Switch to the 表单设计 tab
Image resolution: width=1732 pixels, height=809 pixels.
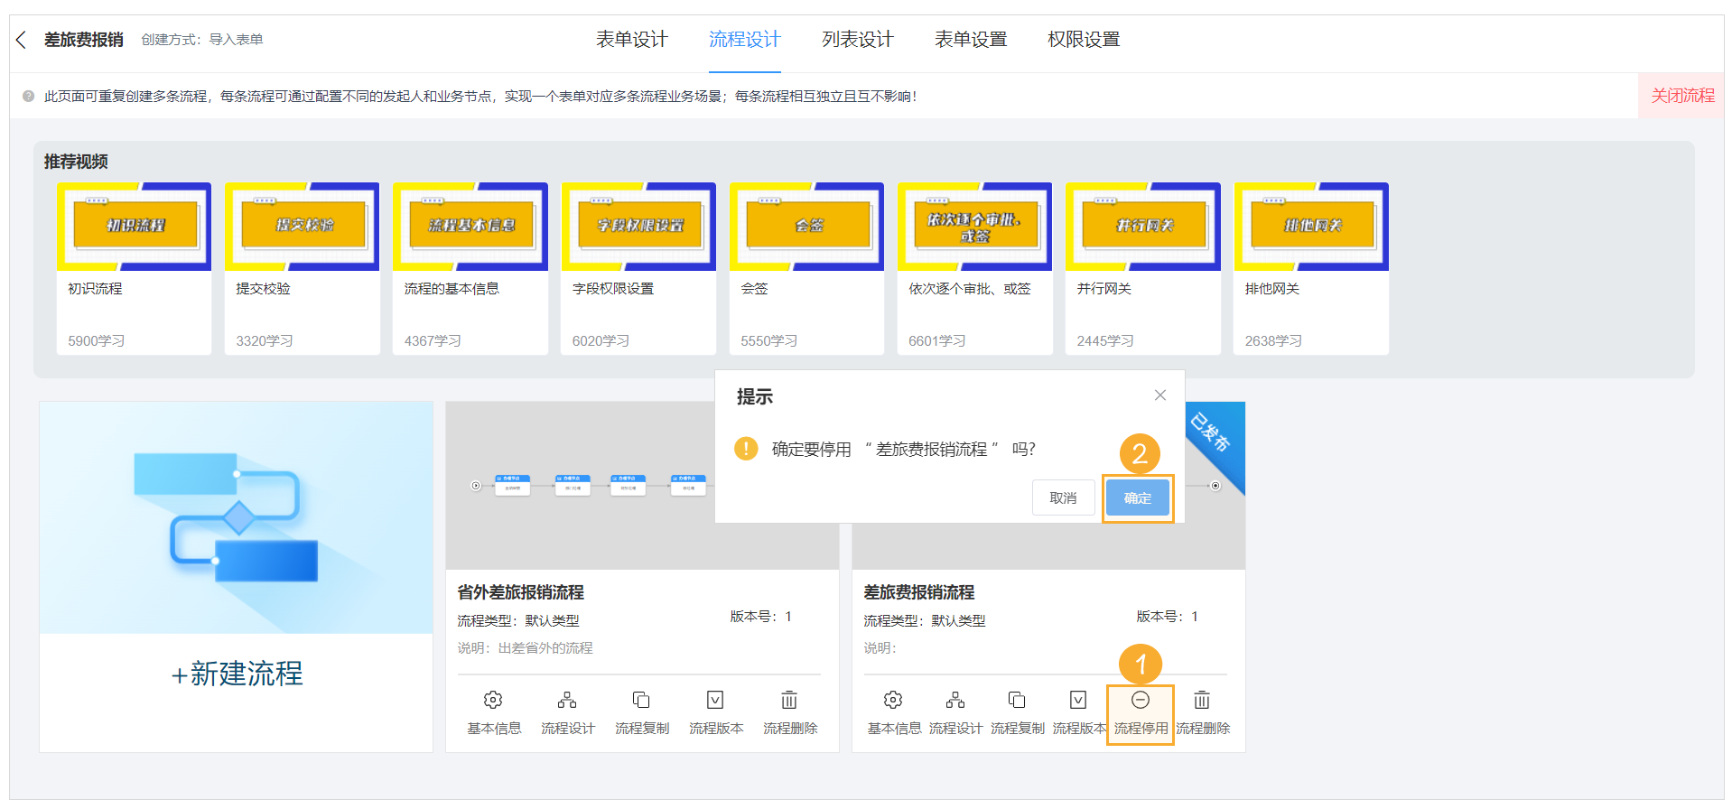pyautogui.click(x=631, y=40)
